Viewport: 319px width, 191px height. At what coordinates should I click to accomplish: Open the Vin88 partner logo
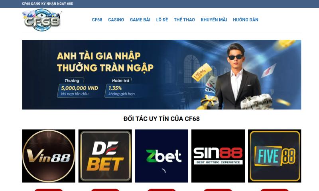coord(49,156)
